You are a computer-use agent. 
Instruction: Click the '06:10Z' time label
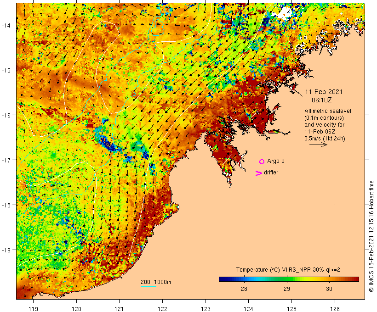tap(321, 100)
